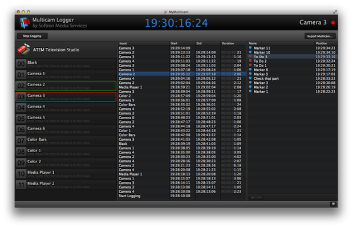353x228 pixels.
Task: Click the Multicam Logger flag logo
Action: tap(25, 23)
